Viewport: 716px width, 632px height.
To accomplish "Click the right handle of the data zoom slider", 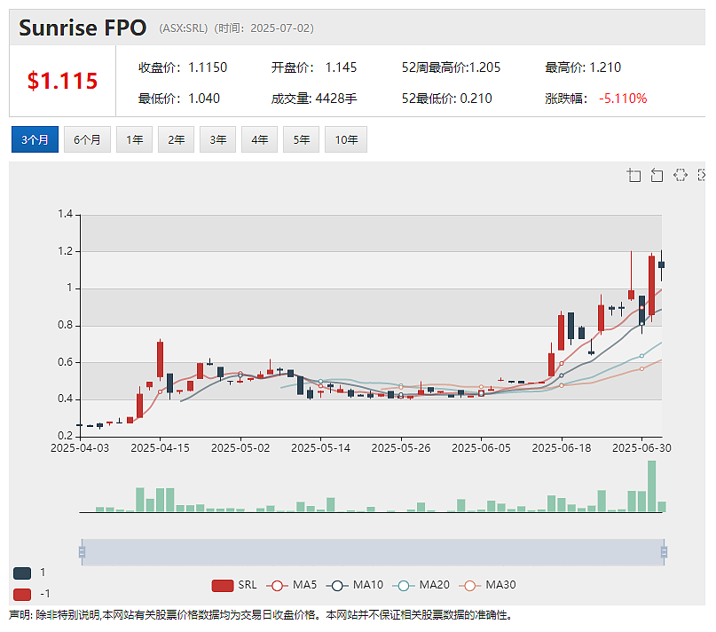I will click(x=664, y=552).
